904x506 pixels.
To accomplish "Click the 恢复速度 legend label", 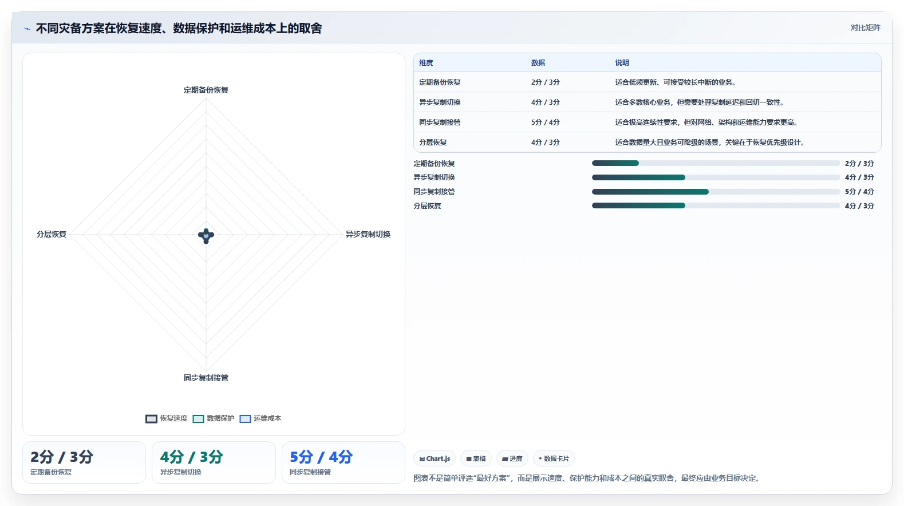I will click(x=173, y=418).
